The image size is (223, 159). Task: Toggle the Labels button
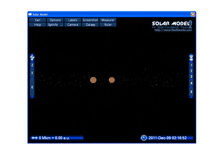click(73, 20)
